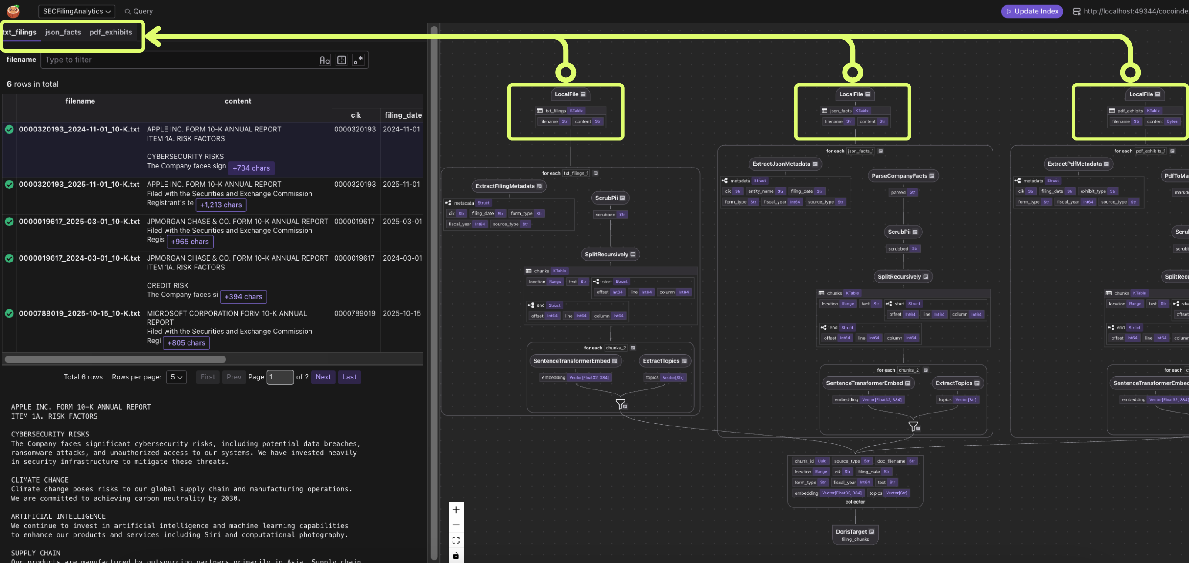Go to the Next page of results

click(x=323, y=377)
